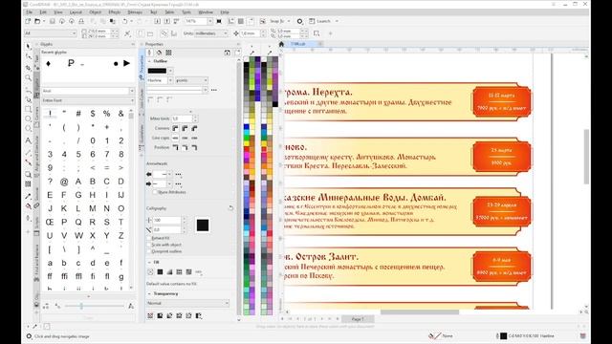612x344 pixels.
Task: Open the Units millimeters dropdown
Action: pyautogui.click(x=226, y=33)
